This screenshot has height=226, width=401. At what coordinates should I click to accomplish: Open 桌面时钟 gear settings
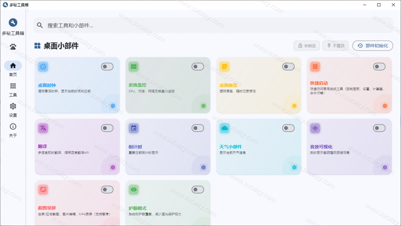(113, 106)
